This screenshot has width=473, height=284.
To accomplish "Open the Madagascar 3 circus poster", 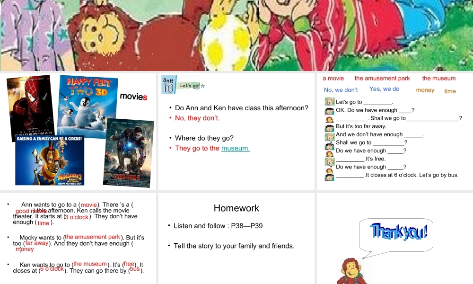I will pos(50,160).
